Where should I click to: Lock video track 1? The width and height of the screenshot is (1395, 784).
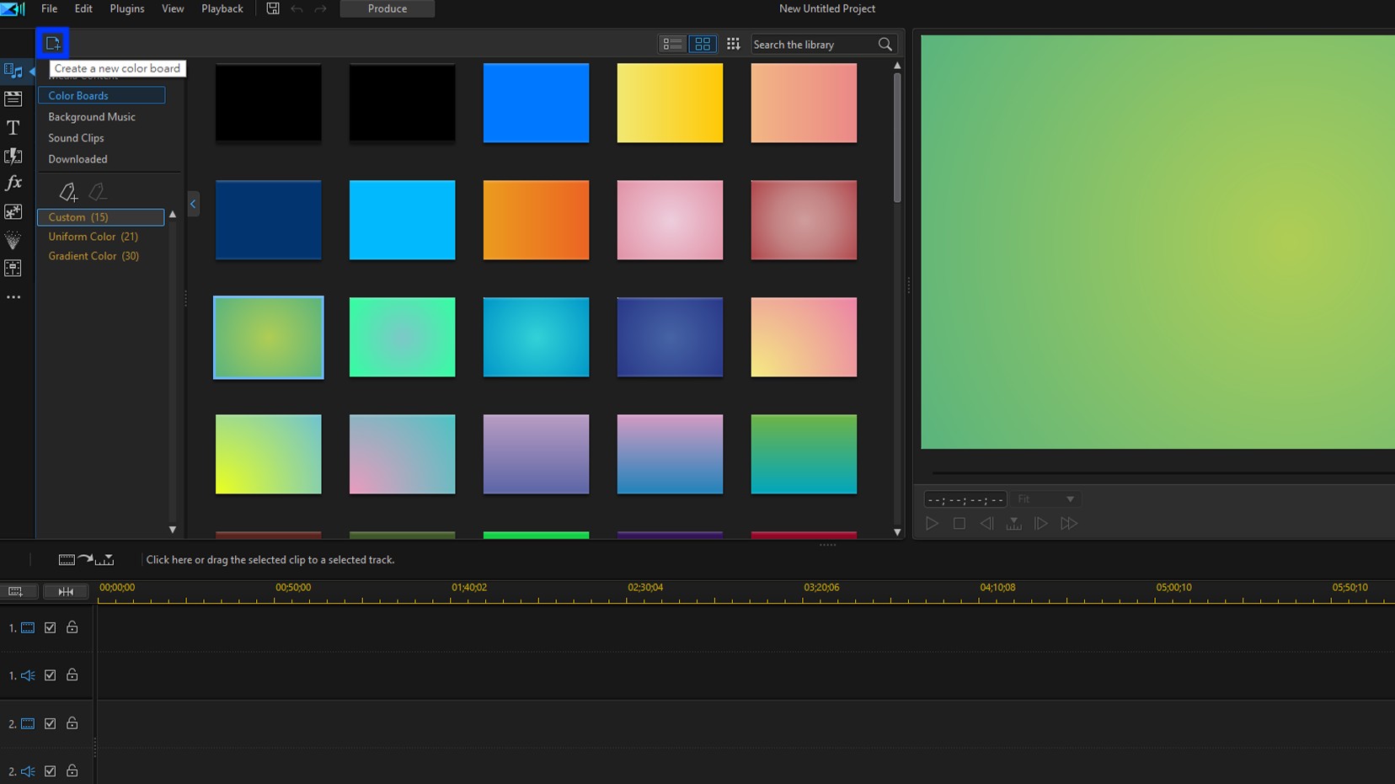click(72, 627)
